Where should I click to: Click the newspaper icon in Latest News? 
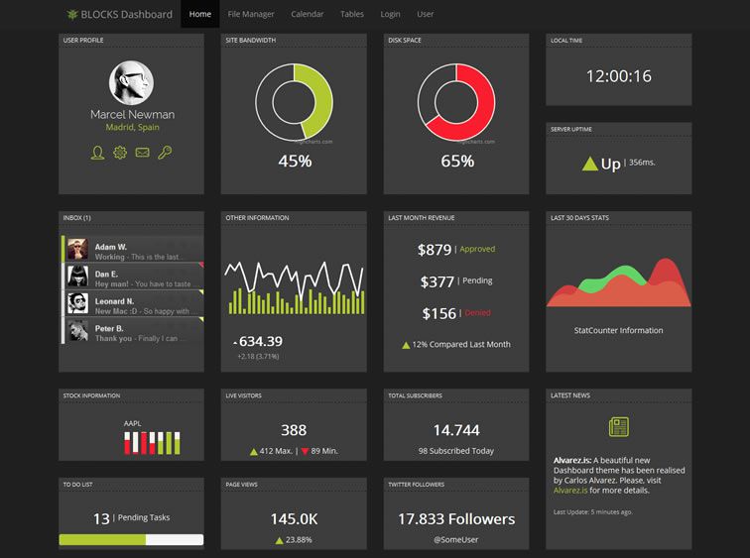click(618, 426)
